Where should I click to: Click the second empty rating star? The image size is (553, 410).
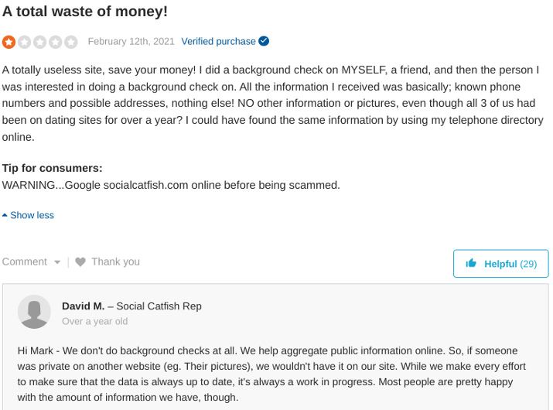(x=24, y=42)
